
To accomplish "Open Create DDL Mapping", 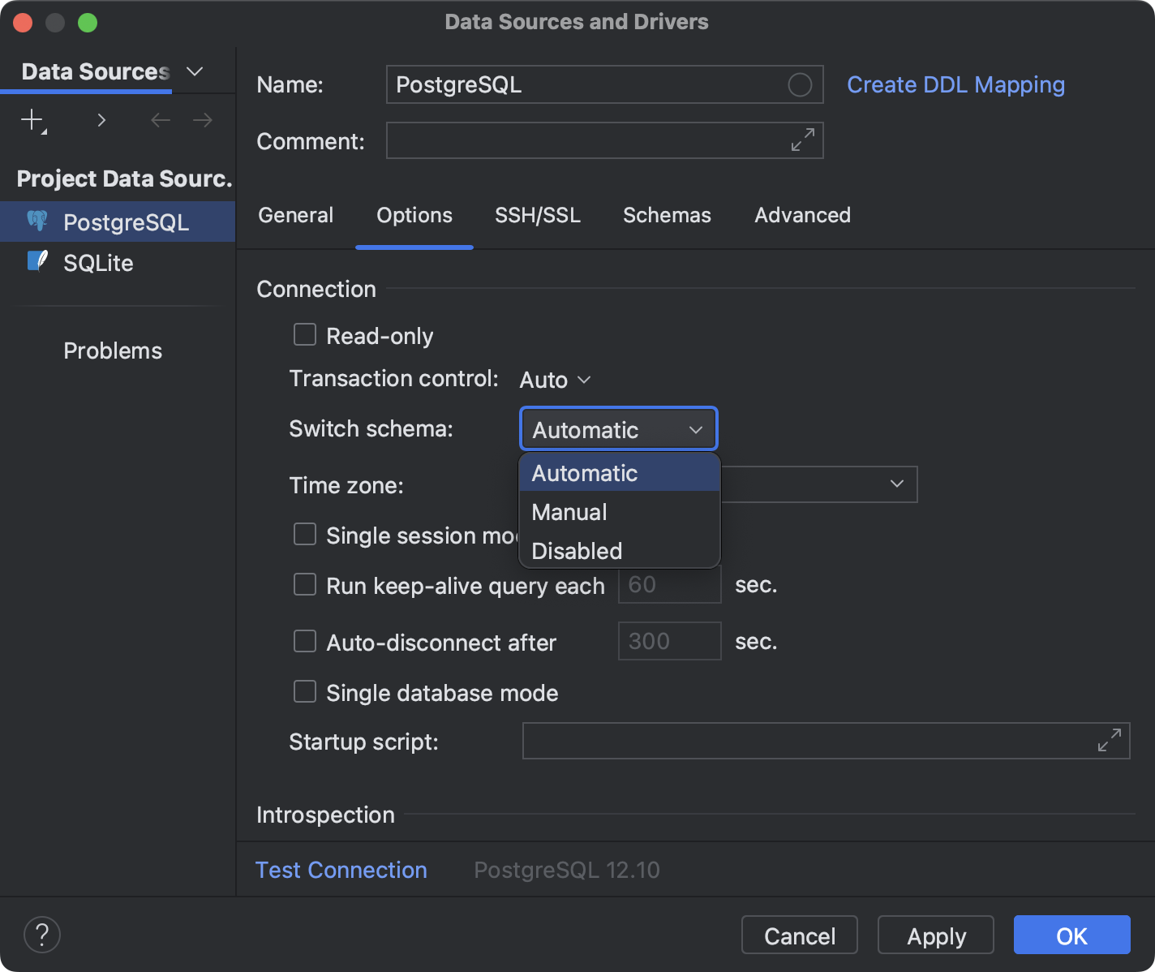I will pyautogui.click(x=955, y=84).
